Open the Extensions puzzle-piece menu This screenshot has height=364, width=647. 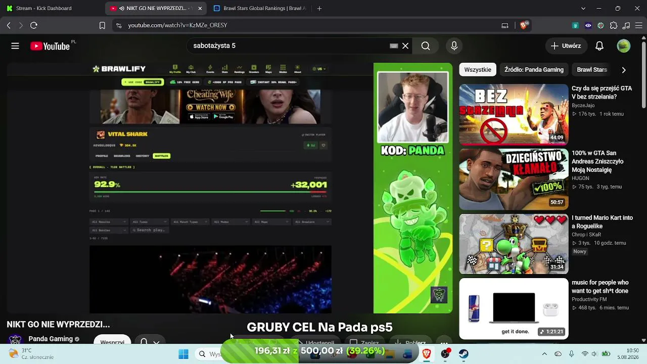point(614,25)
